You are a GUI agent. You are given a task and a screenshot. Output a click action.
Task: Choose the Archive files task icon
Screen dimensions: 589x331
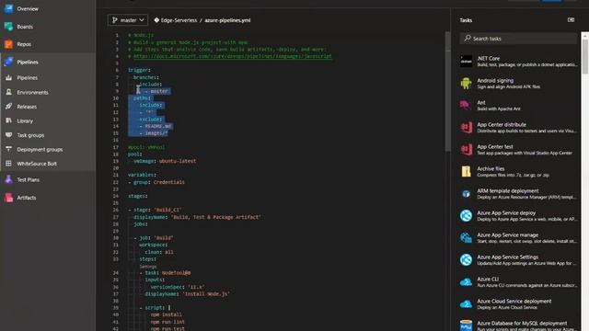click(467, 172)
